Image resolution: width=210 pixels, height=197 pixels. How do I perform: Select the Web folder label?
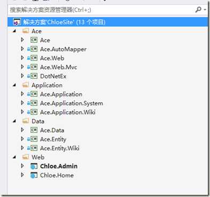tap(38, 157)
